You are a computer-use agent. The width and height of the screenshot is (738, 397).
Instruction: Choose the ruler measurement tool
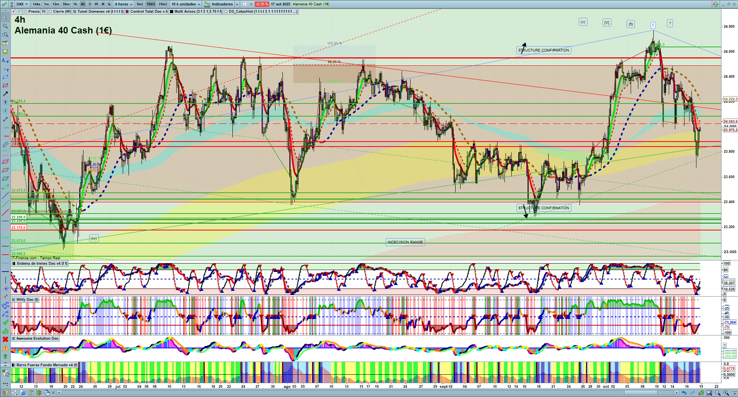(5, 145)
